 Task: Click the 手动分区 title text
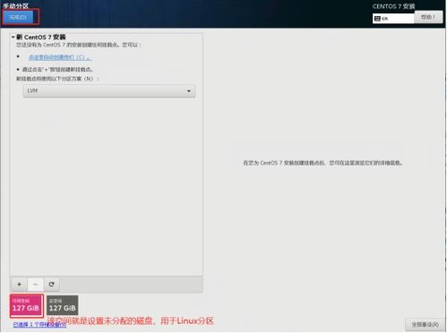pos(16,5)
